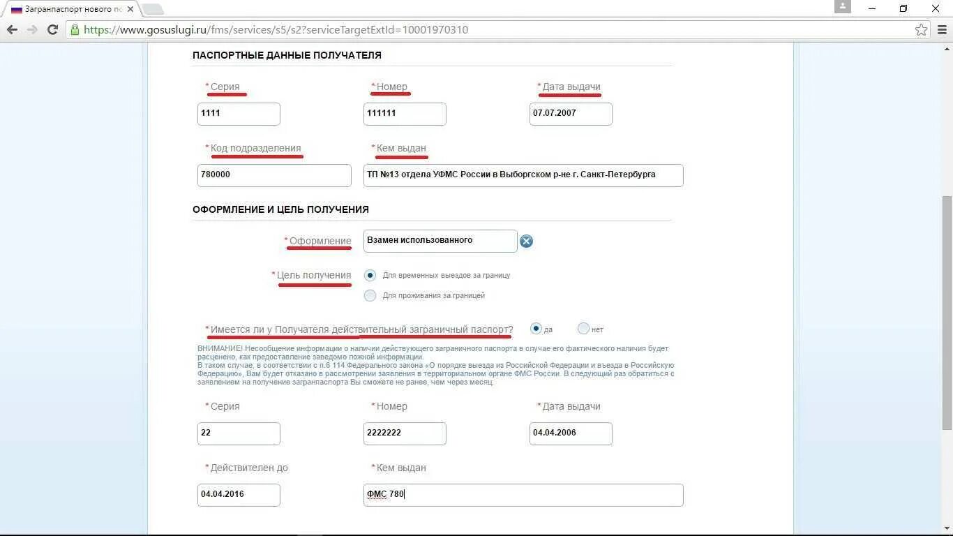This screenshot has height=536, width=953.
Task: Click passport Номер field with 111111
Action: 405,114
